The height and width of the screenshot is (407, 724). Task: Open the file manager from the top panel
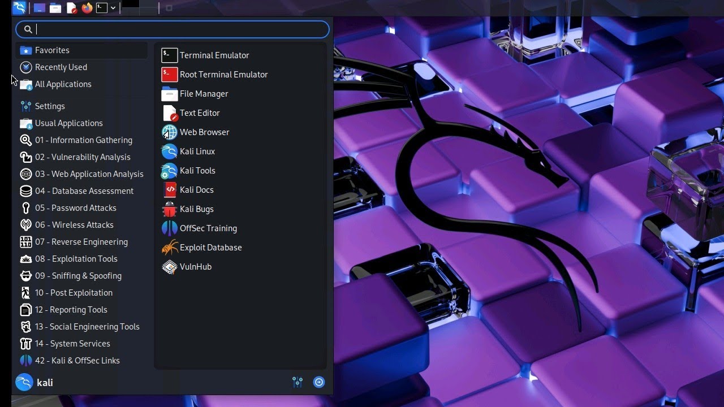[x=55, y=8]
